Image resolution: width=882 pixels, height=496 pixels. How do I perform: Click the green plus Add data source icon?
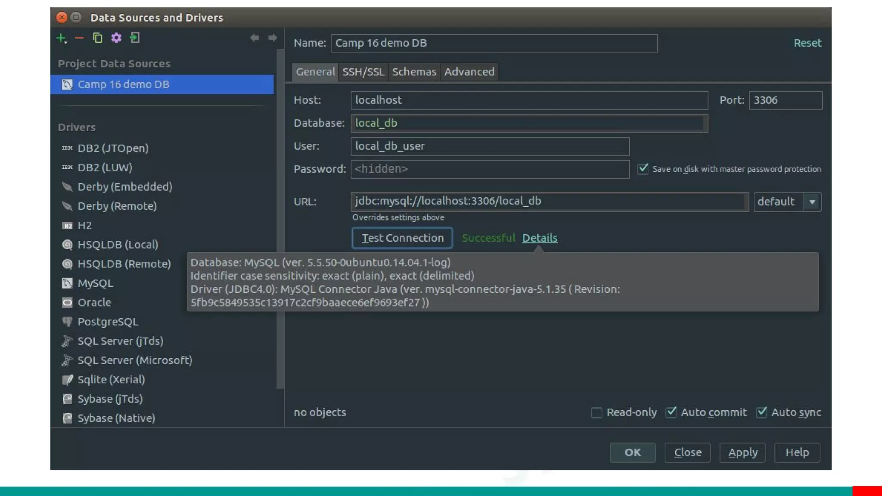coord(61,38)
